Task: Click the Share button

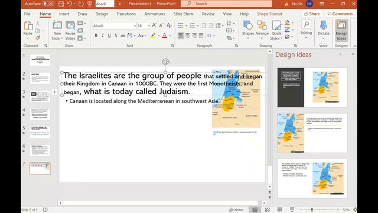Action: point(312,14)
